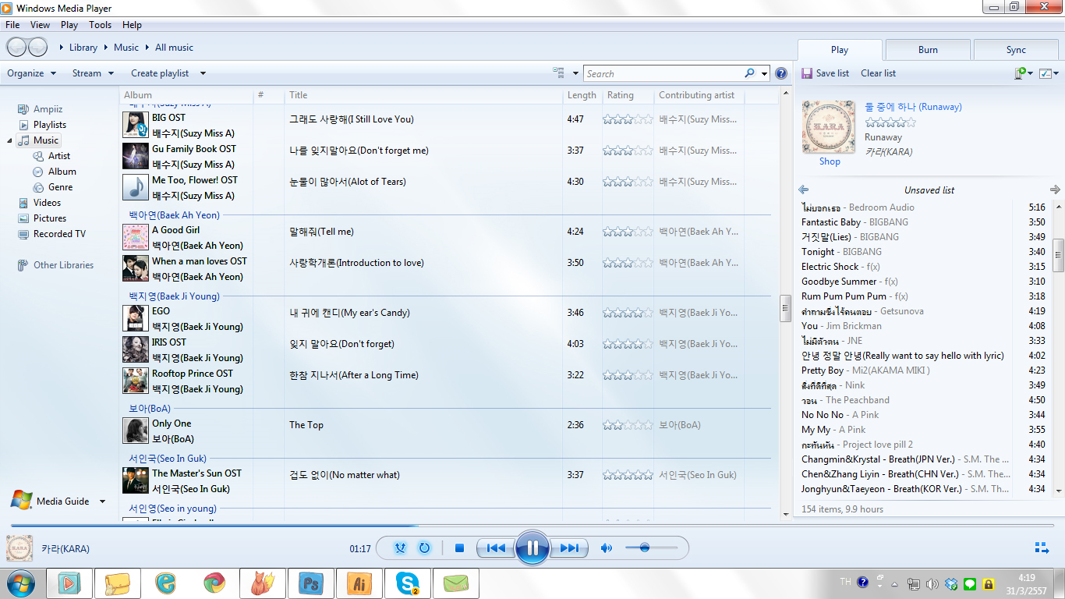Click the search magnifier icon
The image size is (1065, 599).
pyautogui.click(x=750, y=73)
